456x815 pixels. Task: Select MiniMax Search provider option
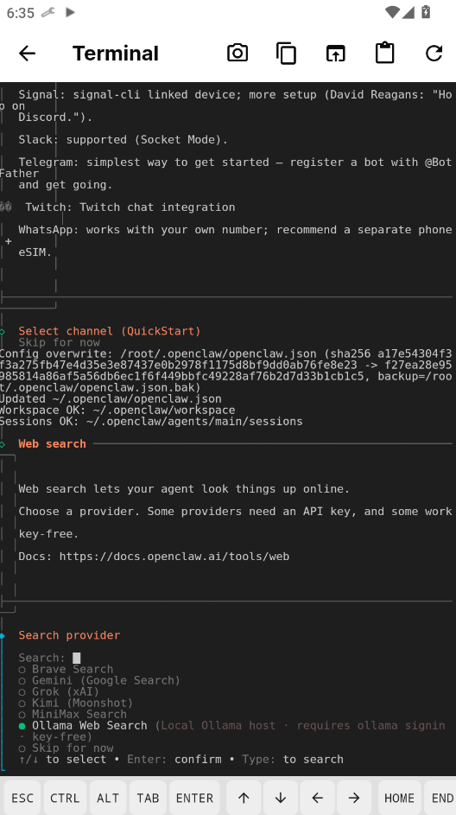coord(73,714)
